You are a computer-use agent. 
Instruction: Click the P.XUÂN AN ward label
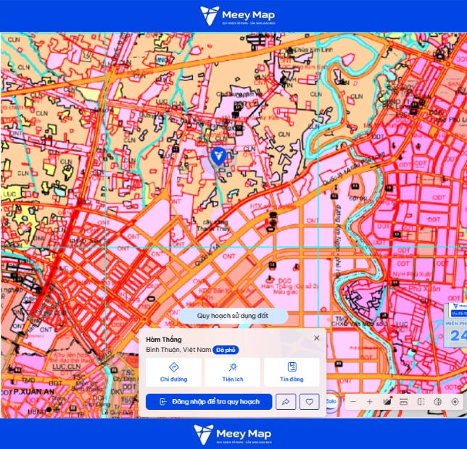pos(34,392)
